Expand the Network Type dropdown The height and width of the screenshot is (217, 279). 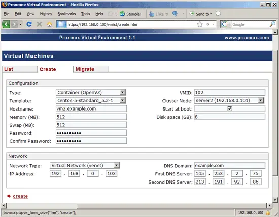point(85,166)
